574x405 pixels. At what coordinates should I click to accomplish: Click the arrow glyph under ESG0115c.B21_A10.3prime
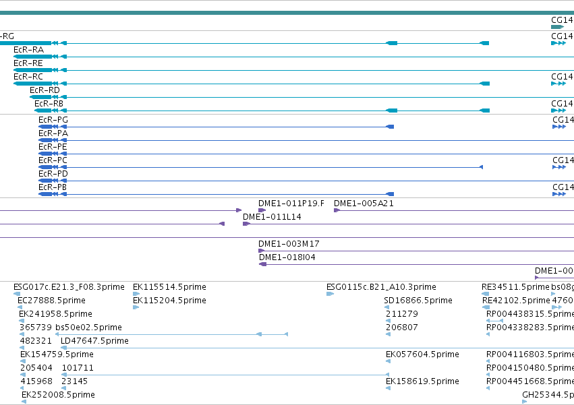click(x=330, y=294)
